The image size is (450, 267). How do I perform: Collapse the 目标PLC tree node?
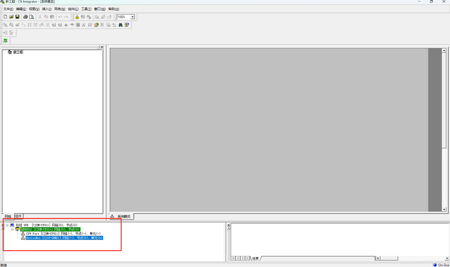tap(12, 229)
